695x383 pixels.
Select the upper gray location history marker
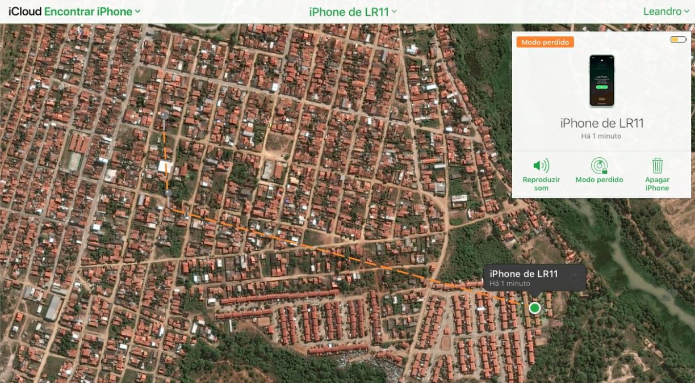(164, 115)
